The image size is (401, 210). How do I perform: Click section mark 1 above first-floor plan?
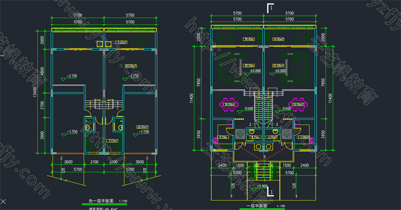click(x=270, y=8)
